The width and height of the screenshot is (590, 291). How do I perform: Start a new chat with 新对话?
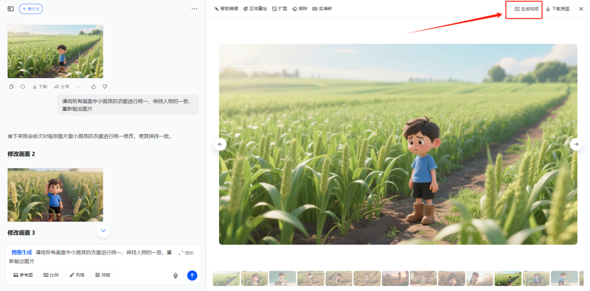tap(31, 9)
